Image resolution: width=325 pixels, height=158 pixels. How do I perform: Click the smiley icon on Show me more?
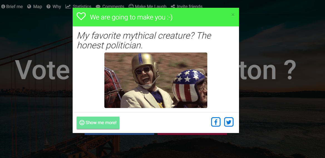(x=82, y=123)
